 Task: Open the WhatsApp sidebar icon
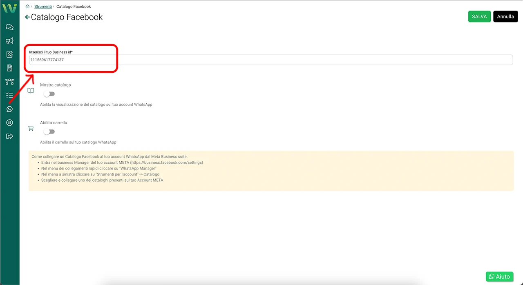click(x=9, y=109)
